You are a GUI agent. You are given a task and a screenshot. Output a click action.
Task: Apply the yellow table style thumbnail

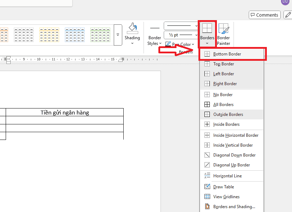pyautogui.click(x=49, y=35)
